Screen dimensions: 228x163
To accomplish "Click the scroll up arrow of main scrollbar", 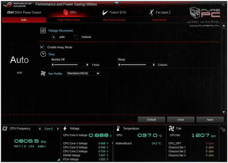I will click(224, 26).
